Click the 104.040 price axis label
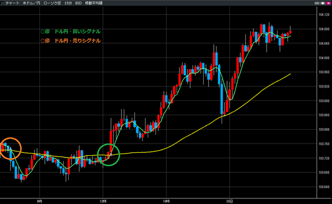Screen dimensions: 332x204 click(x=324, y=43)
